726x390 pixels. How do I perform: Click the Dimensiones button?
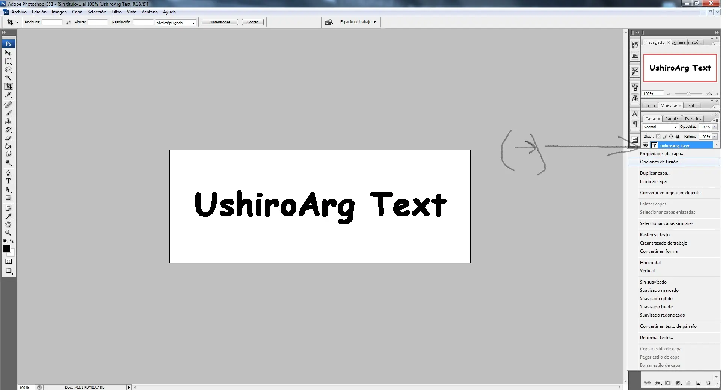point(220,22)
